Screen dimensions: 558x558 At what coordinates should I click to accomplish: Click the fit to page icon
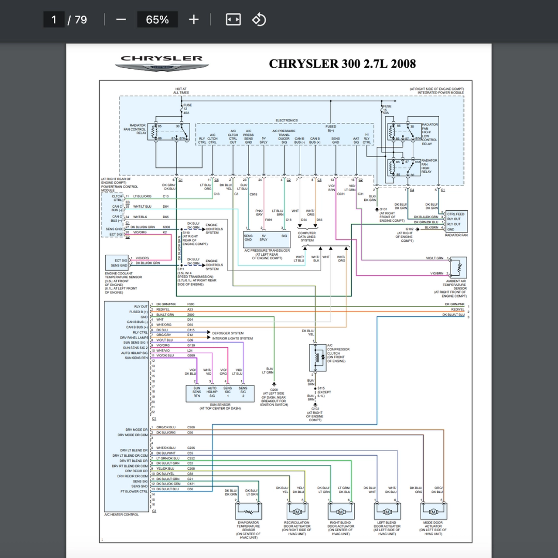pos(233,20)
